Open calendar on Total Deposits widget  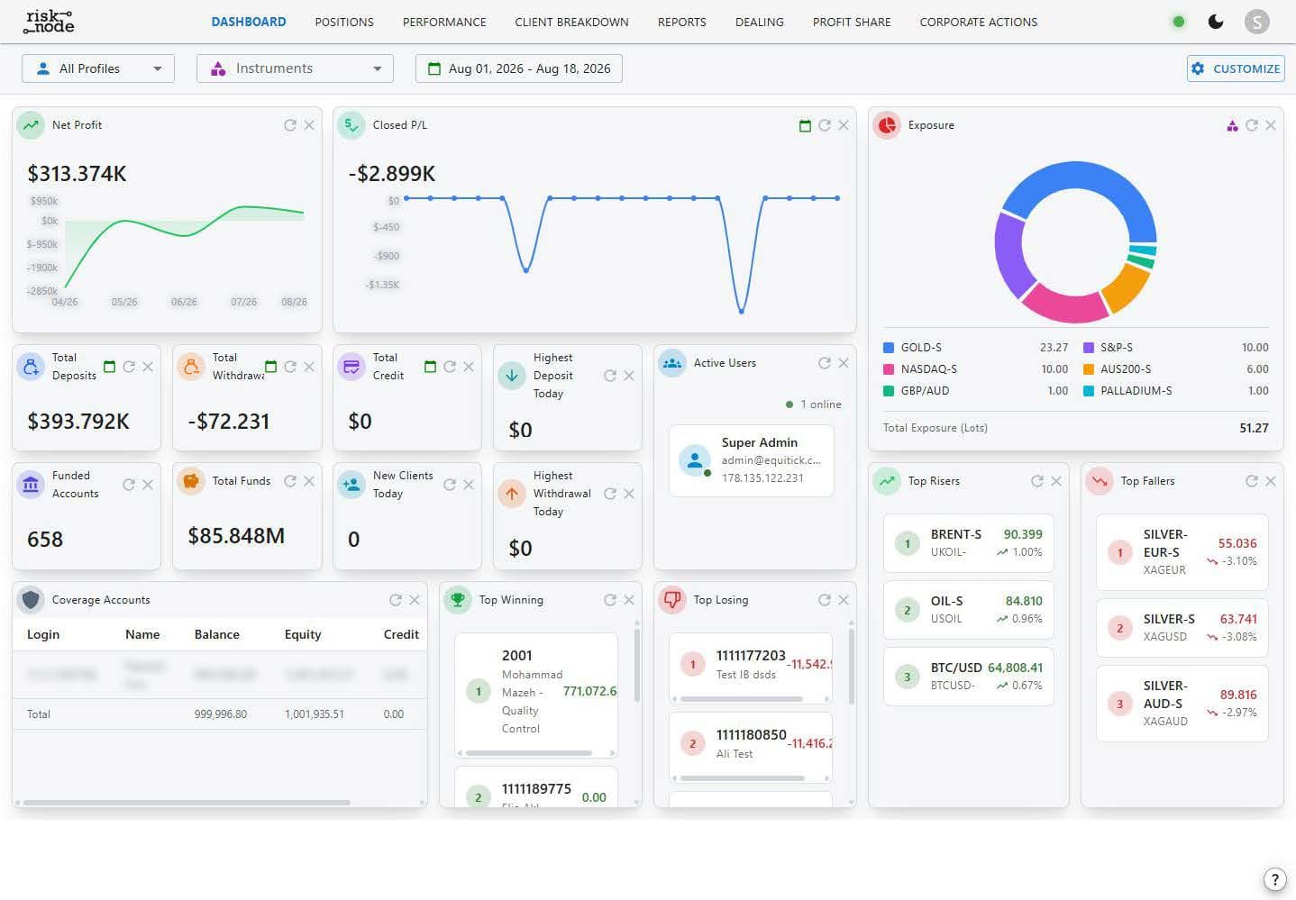(110, 367)
